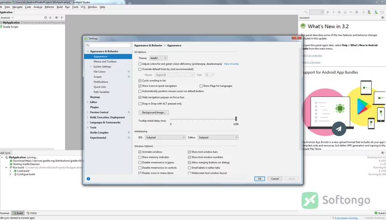This screenshot has height=220, width=386.
Task: Open the Tools menu
Action: pyautogui.click(x=75, y=7)
